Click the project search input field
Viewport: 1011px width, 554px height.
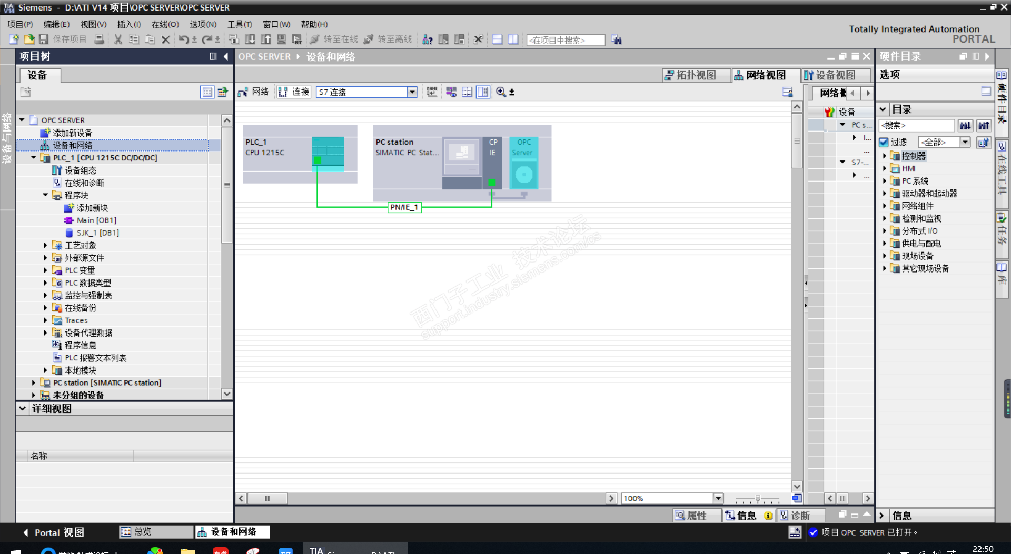pyautogui.click(x=566, y=40)
